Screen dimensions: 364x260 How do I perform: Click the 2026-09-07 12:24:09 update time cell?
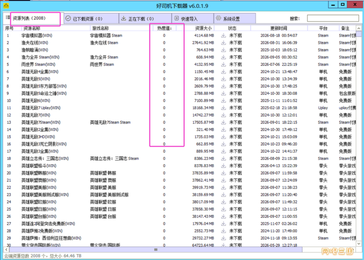pos(279,180)
